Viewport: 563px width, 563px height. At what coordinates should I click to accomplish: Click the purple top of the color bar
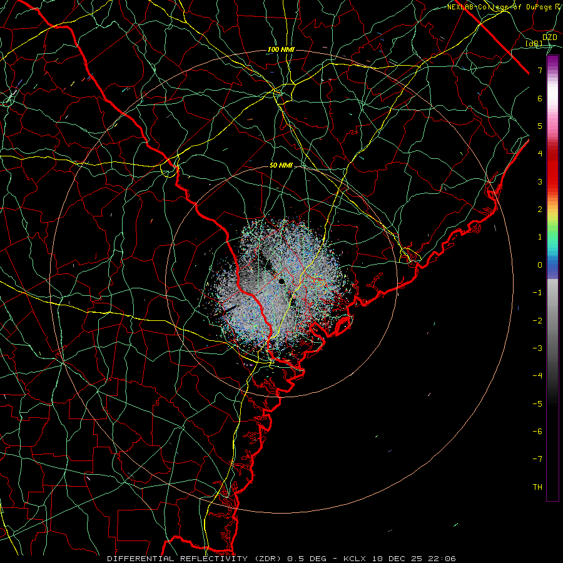(x=552, y=61)
